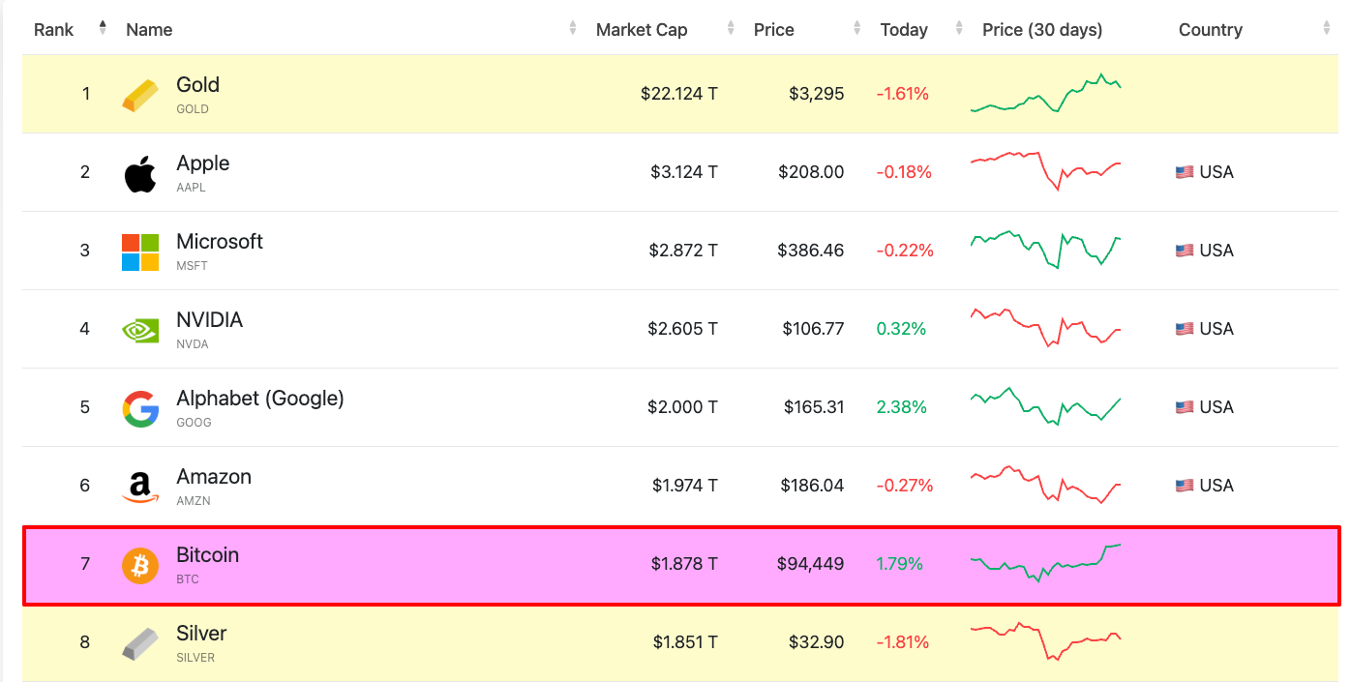The height and width of the screenshot is (682, 1351).
Task: Click the GOOG ticker label
Action: [194, 423]
